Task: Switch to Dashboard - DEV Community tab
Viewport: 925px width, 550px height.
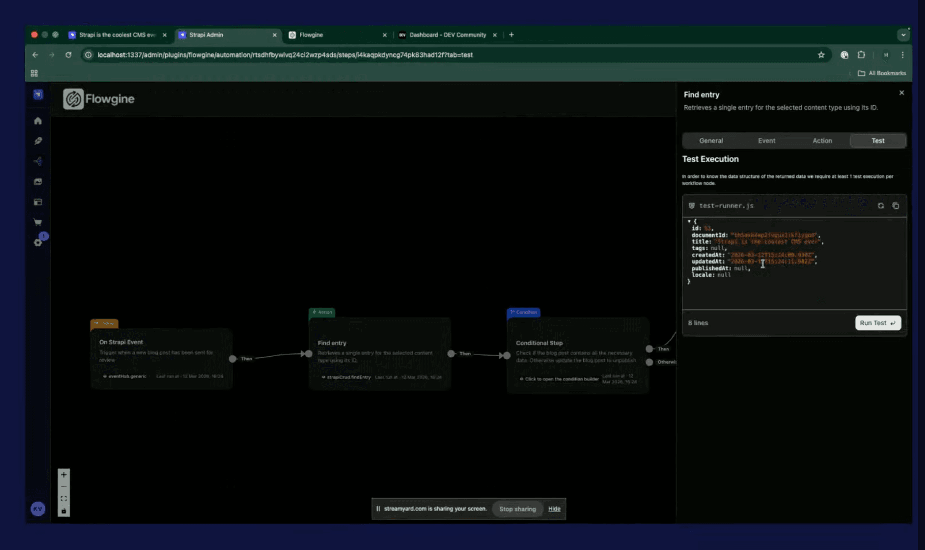Action: coord(447,35)
